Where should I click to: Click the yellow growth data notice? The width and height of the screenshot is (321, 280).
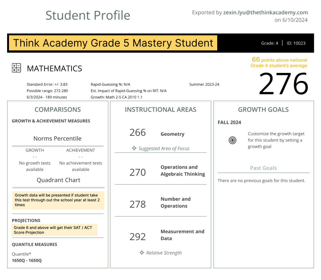pyautogui.click(x=58, y=200)
